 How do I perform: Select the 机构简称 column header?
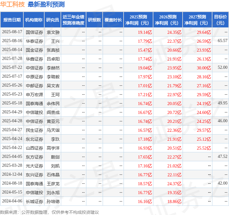(34, 20)
